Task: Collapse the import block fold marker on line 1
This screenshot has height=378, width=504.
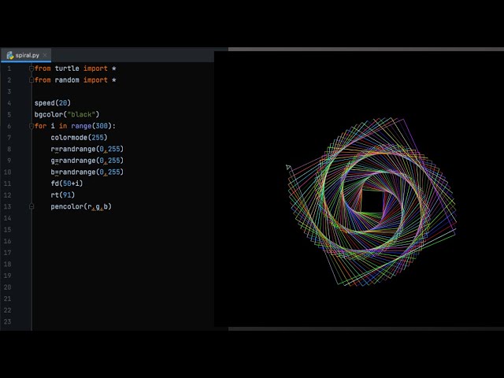Action: pyautogui.click(x=31, y=69)
